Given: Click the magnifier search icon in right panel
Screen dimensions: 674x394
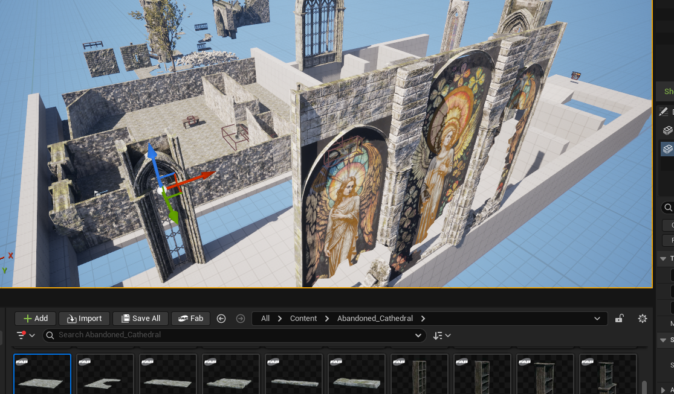Looking at the screenshot, I should coord(668,208).
